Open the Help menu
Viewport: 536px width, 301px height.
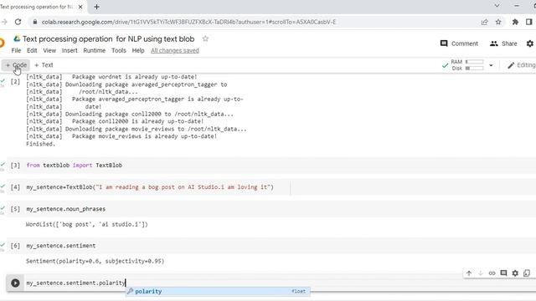[138, 50]
